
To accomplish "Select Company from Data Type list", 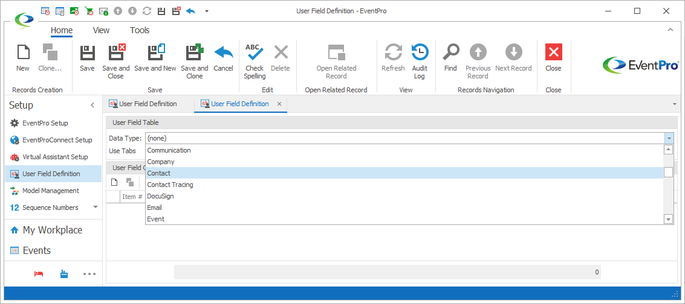I will point(404,162).
